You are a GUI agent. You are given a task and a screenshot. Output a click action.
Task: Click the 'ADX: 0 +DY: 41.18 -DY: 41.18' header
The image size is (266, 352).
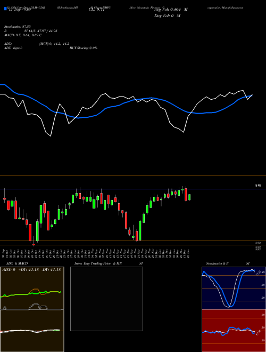coord(31,270)
